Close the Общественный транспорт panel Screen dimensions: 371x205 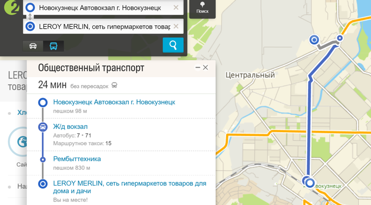205,68
